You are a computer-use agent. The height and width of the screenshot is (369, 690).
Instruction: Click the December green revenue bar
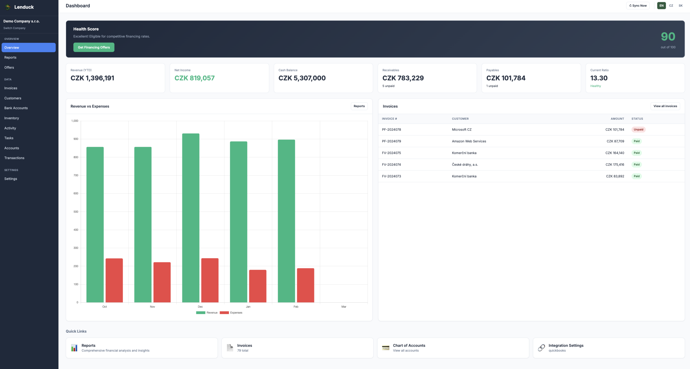click(191, 218)
